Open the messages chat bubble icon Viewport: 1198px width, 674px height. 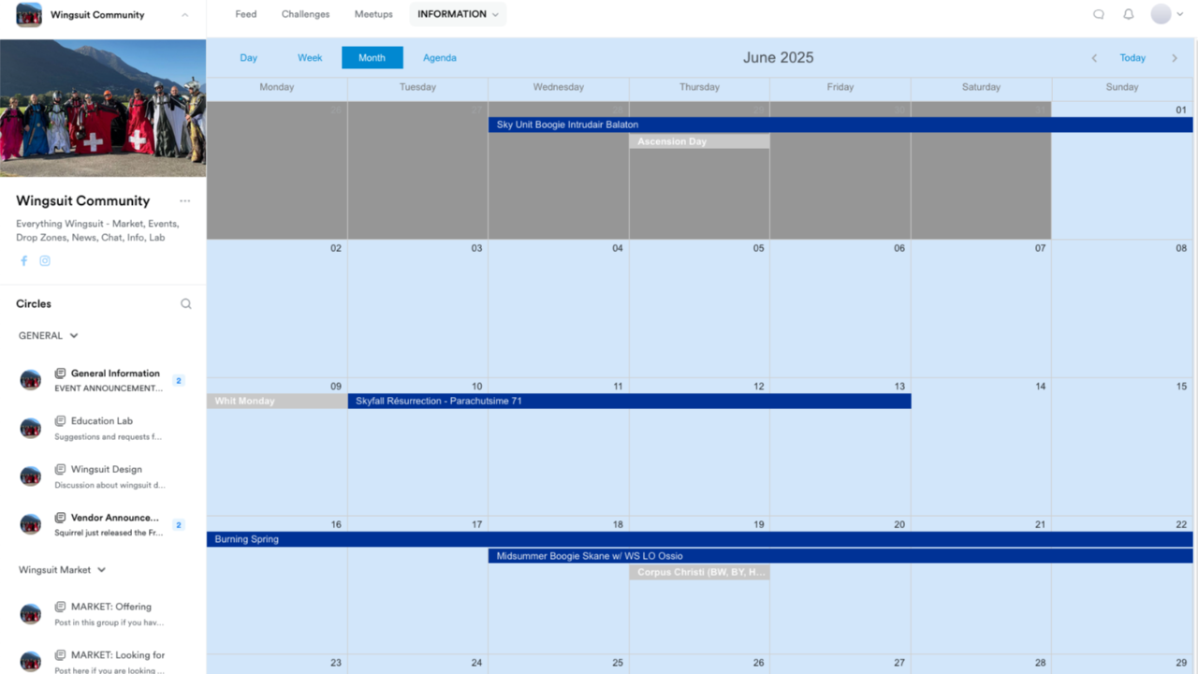coord(1099,14)
